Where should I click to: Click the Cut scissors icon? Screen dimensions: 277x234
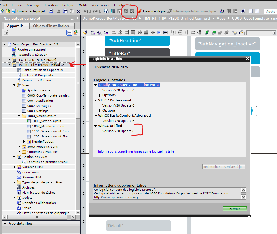coord(59,11)
